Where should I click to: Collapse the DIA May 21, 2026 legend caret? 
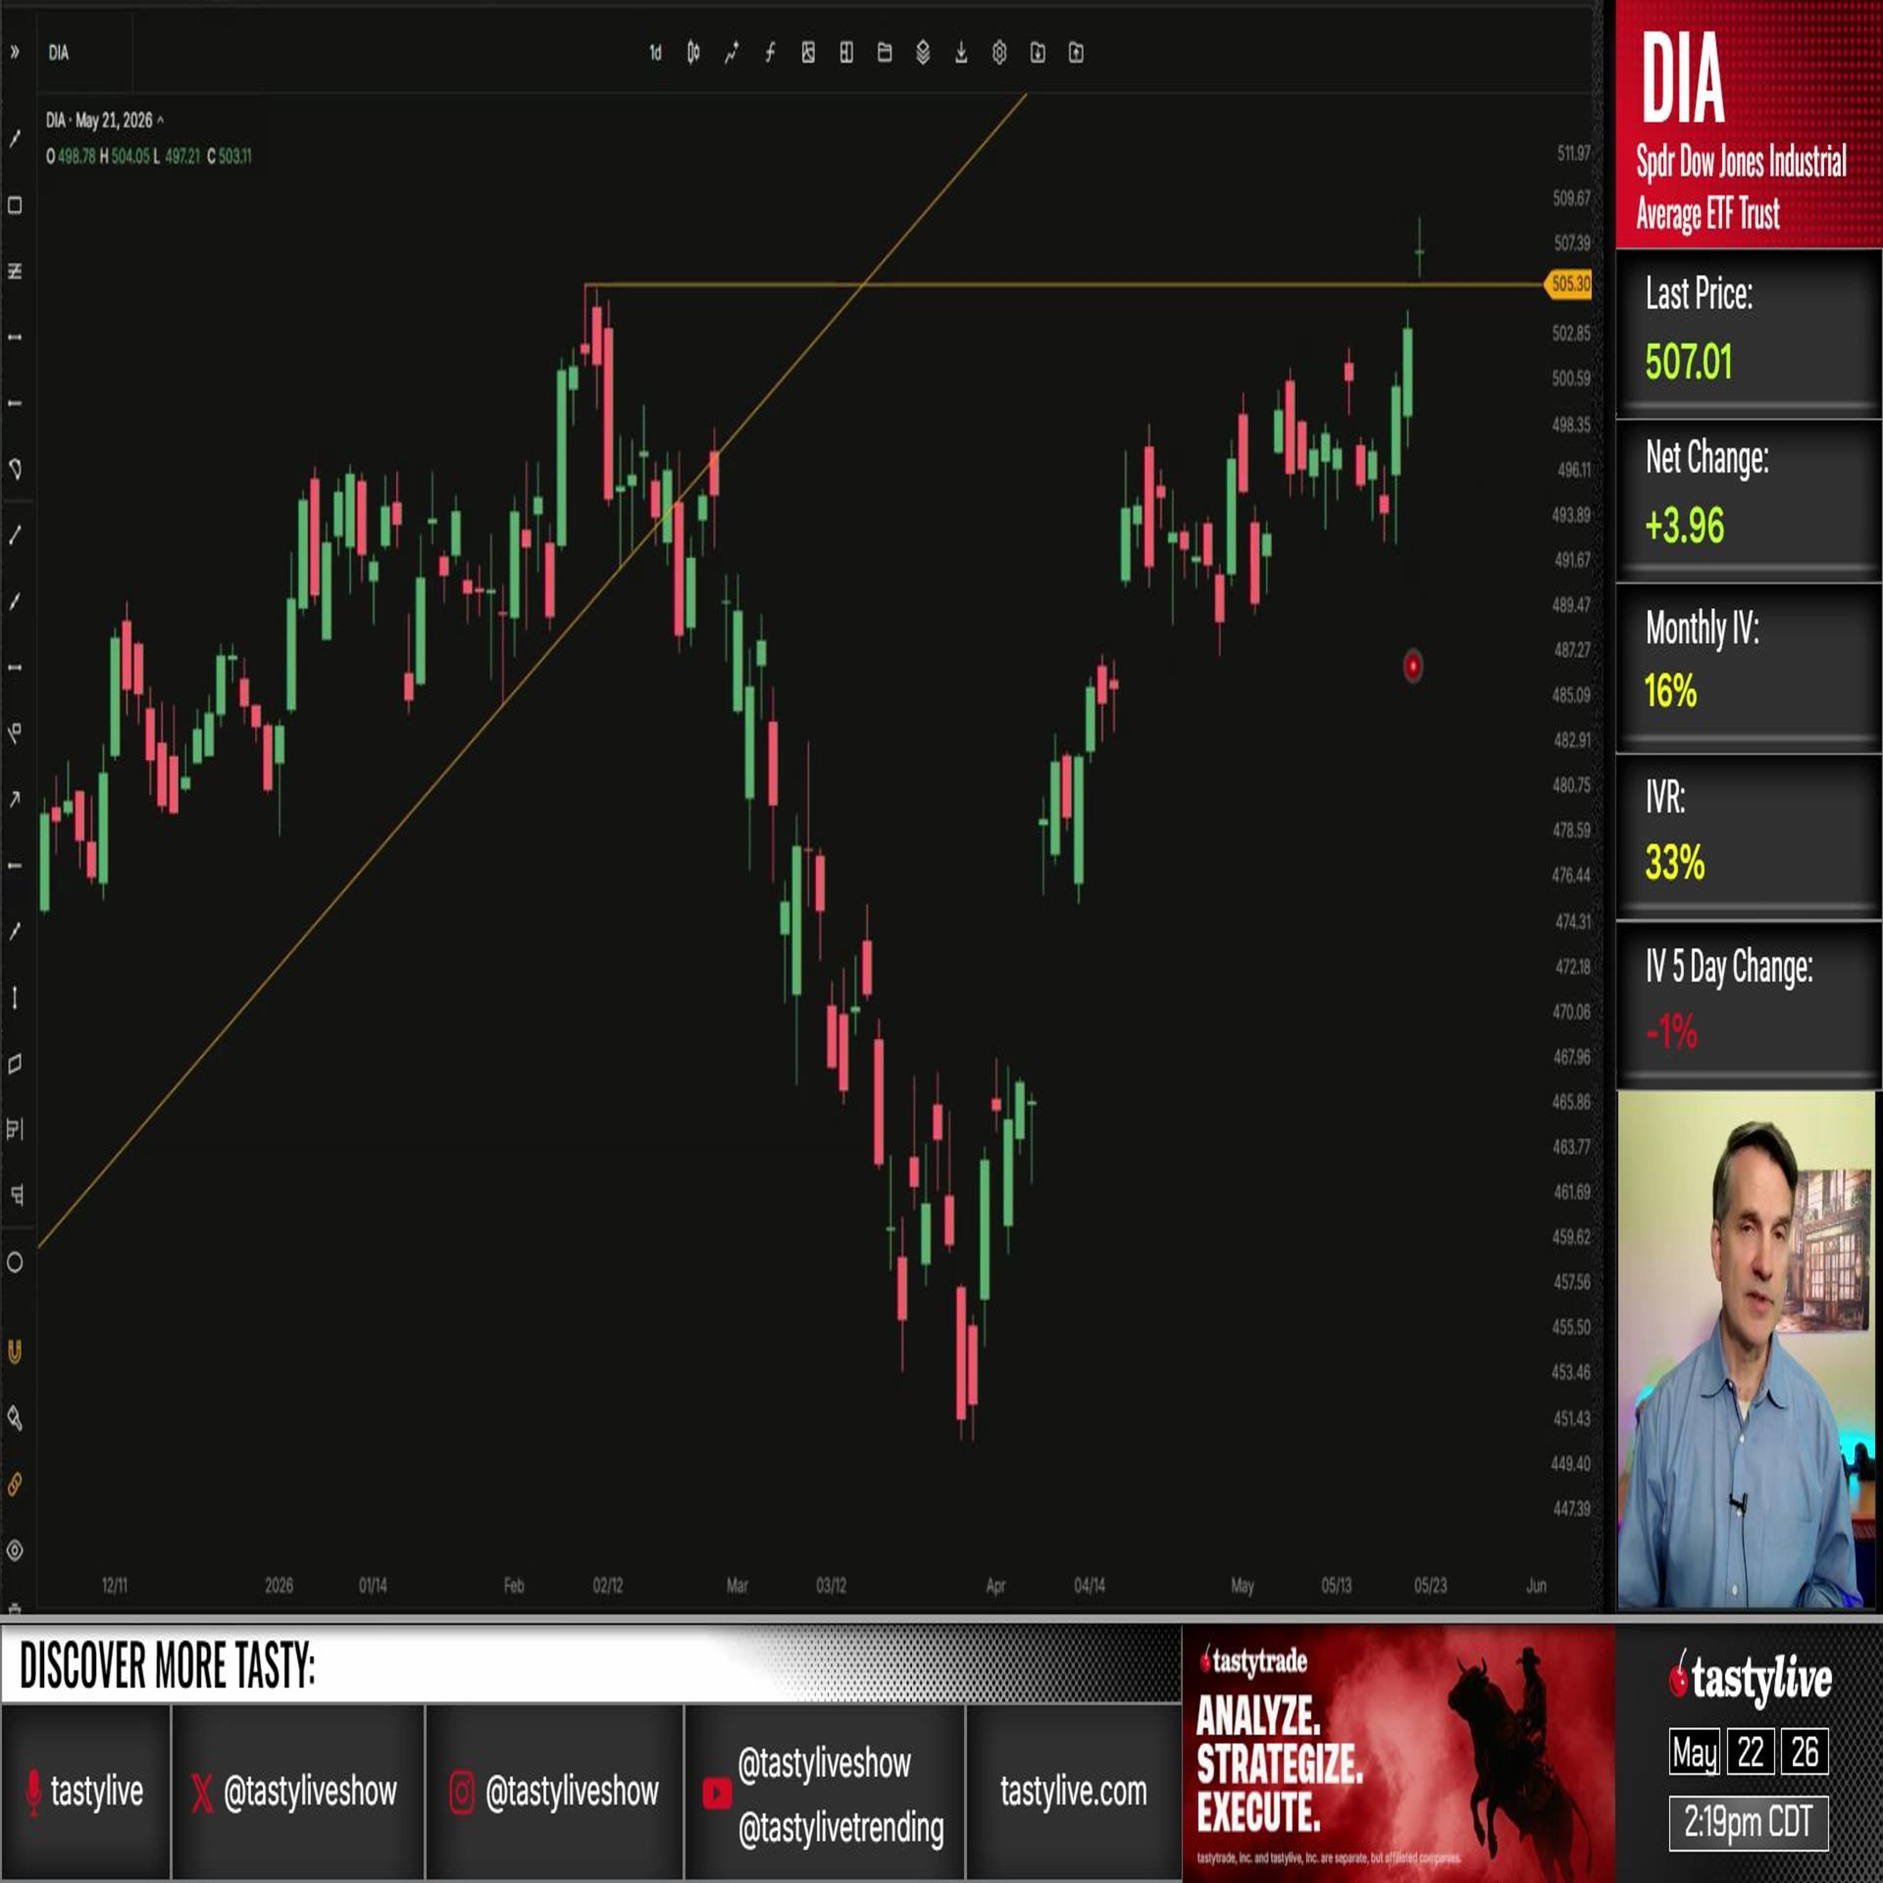coord(161,120)
